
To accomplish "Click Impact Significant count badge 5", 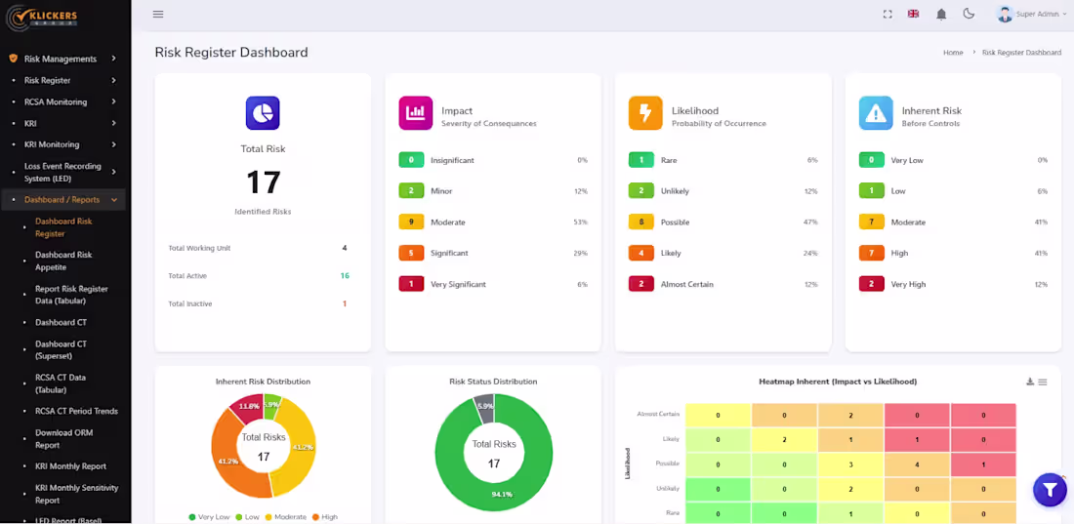I will (x=411, y=253).
